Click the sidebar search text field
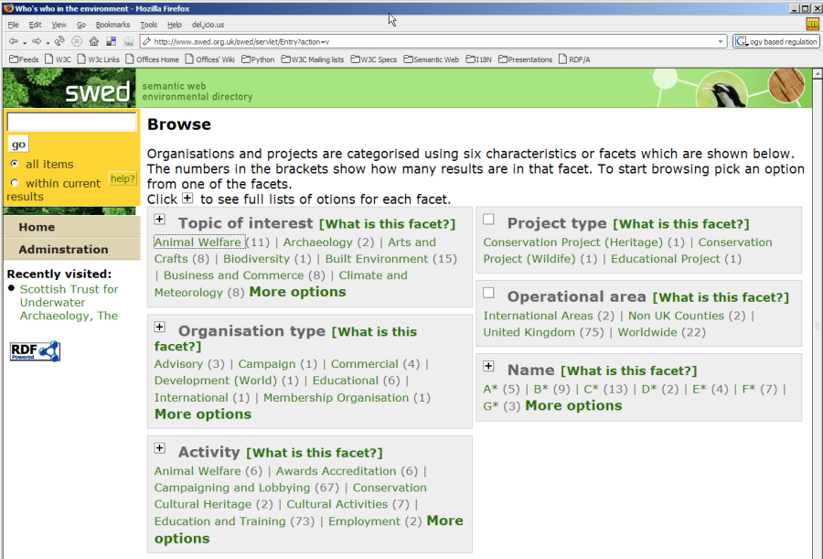The image size is (823, 559). [x=71, y=123]
